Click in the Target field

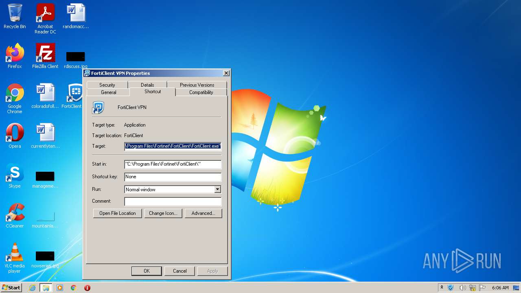pyautogui.click(x=173, y=146)
